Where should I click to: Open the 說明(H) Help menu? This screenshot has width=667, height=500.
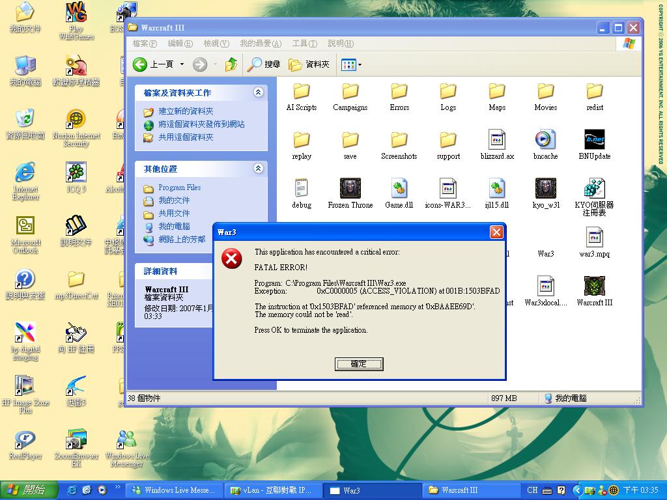pos(341,44)
